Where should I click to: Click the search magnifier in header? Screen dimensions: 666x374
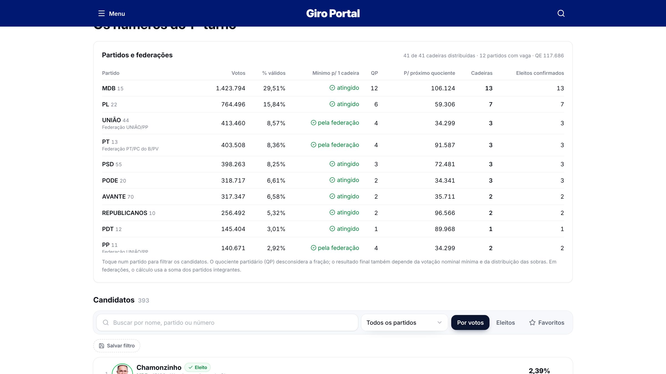(561, 13)
